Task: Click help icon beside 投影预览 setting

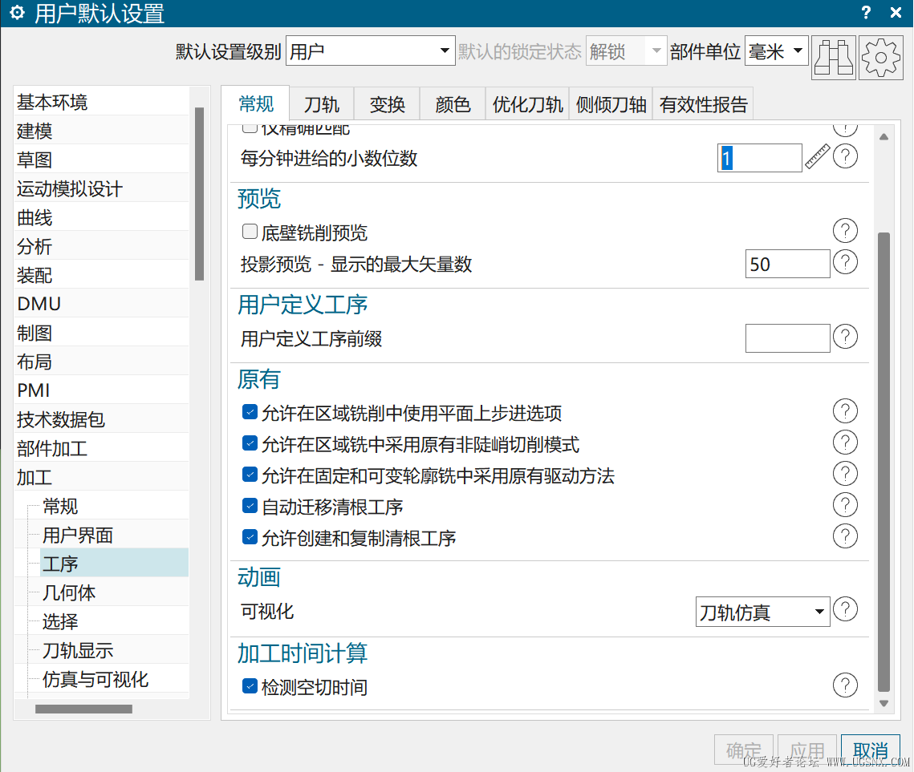Action: coord(845,262)
